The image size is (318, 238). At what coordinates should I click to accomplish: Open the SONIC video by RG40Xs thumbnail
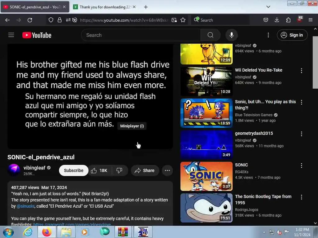(x=207, y=176)
